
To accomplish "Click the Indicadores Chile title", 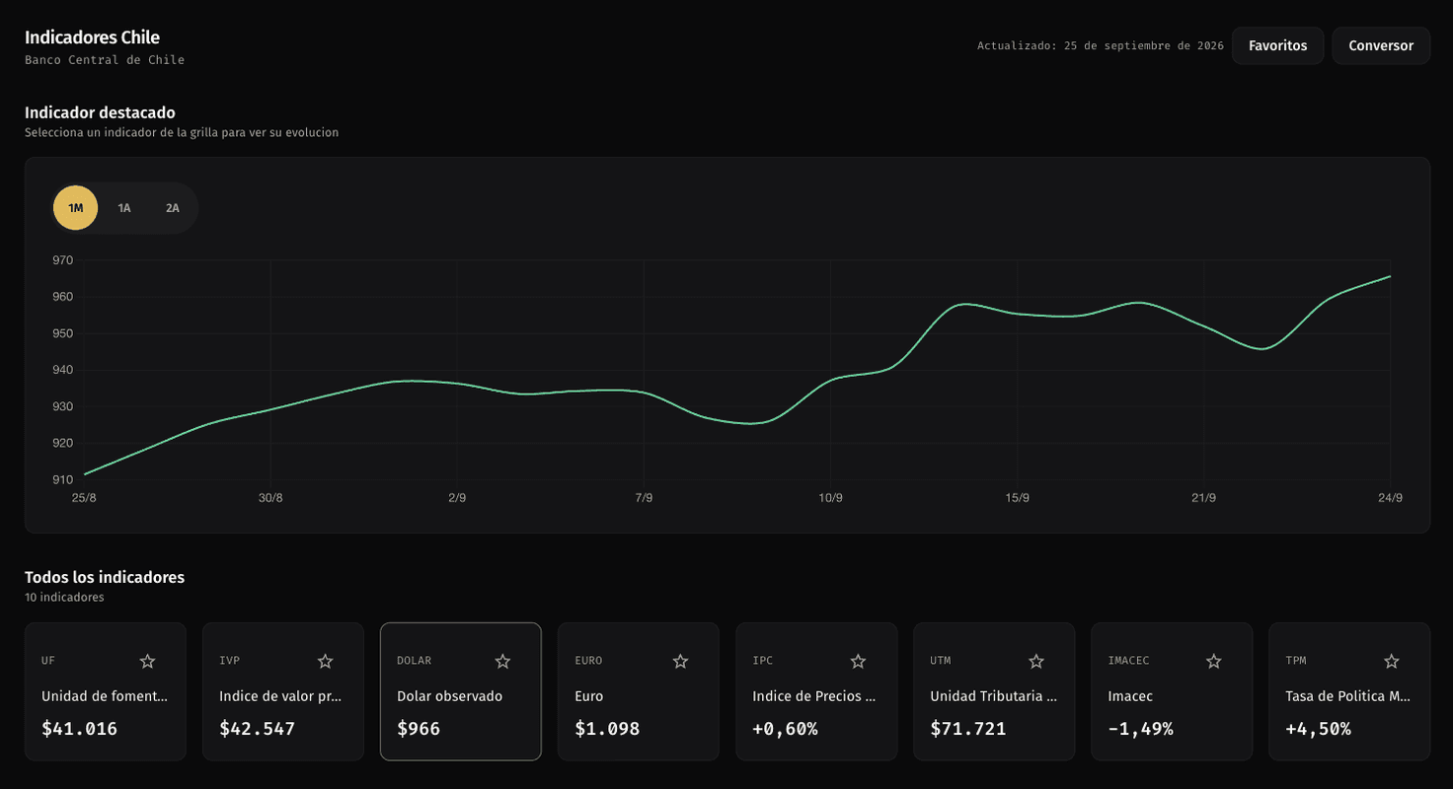I will tap(92, 37).
